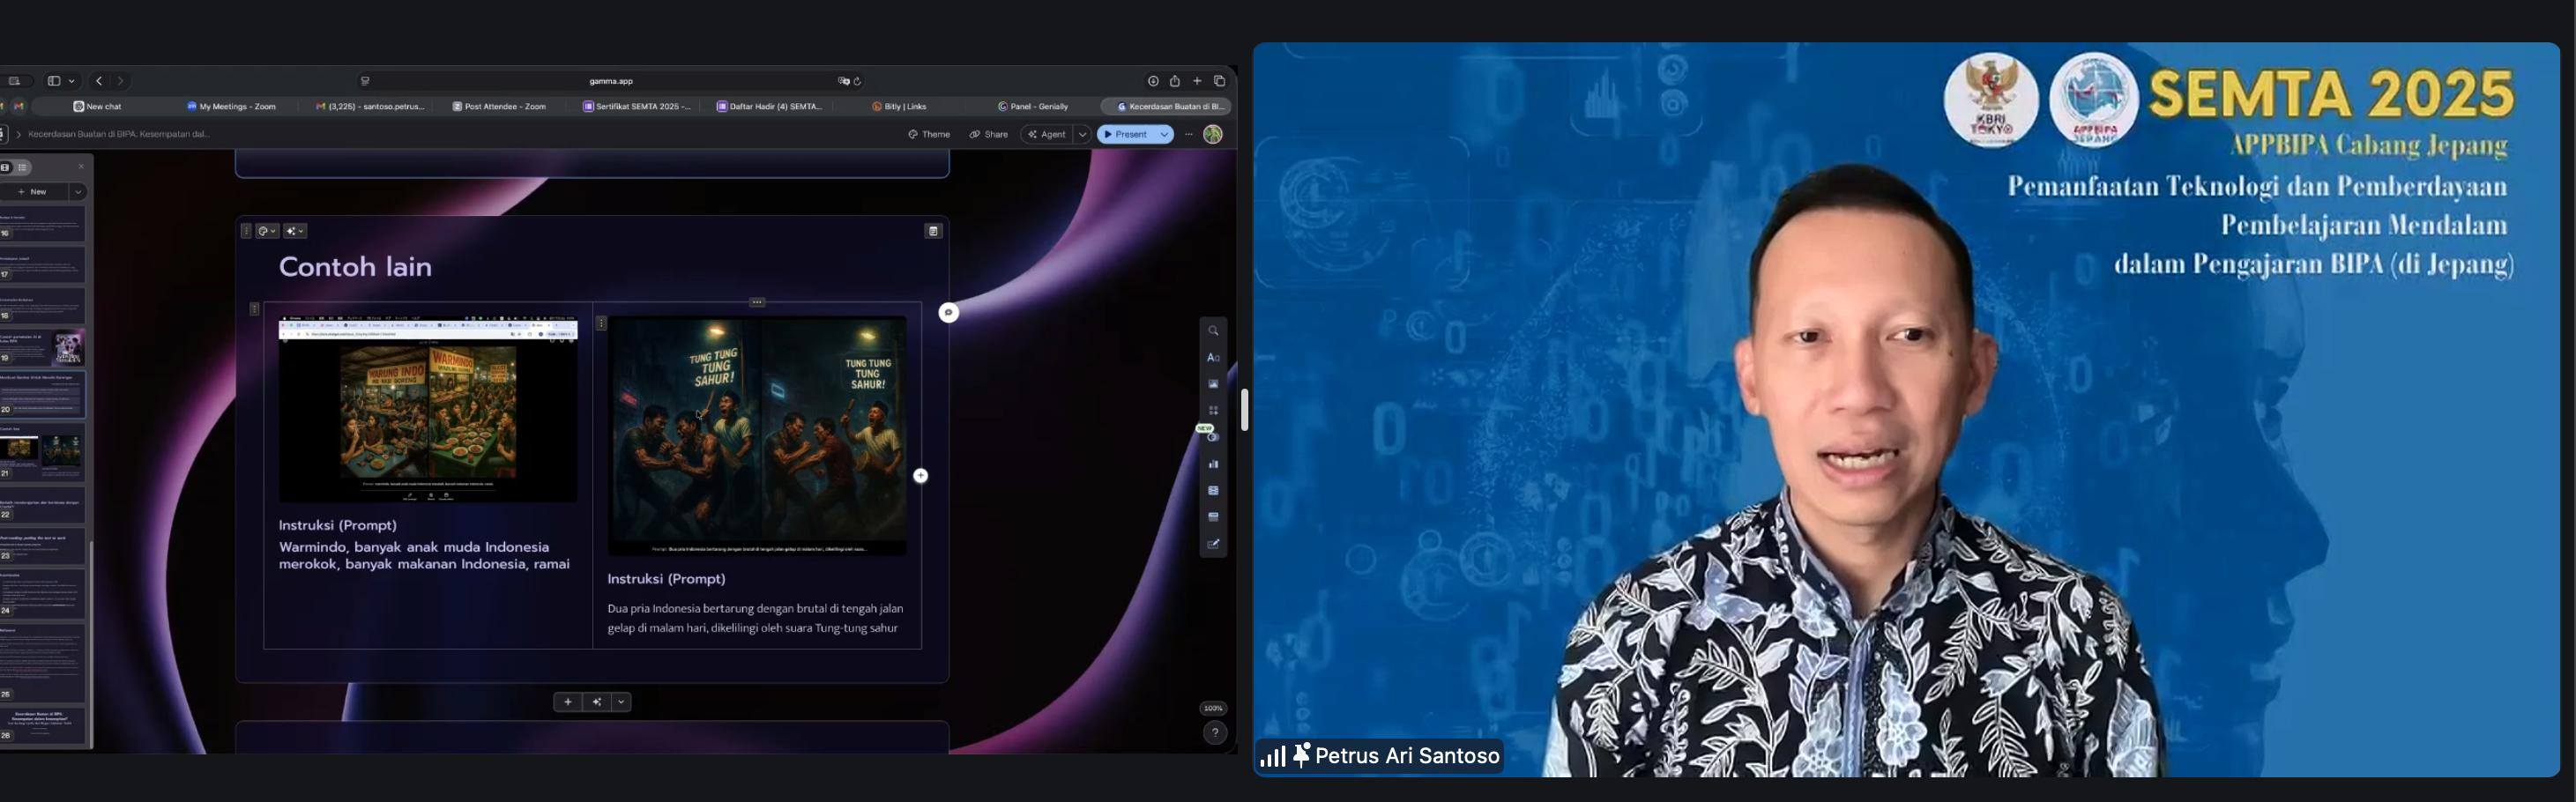Switch to the Bitly | Links tab

(899, 106)
